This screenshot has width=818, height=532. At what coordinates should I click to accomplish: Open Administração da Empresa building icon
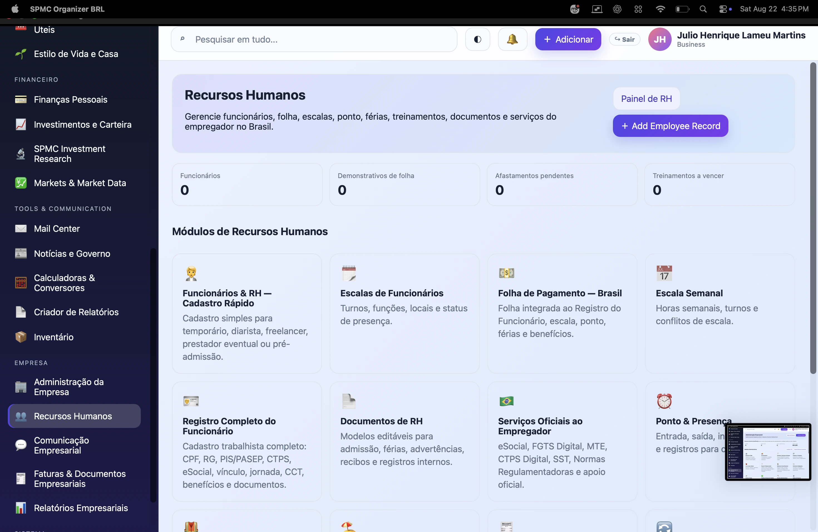(x=21, y=387)
